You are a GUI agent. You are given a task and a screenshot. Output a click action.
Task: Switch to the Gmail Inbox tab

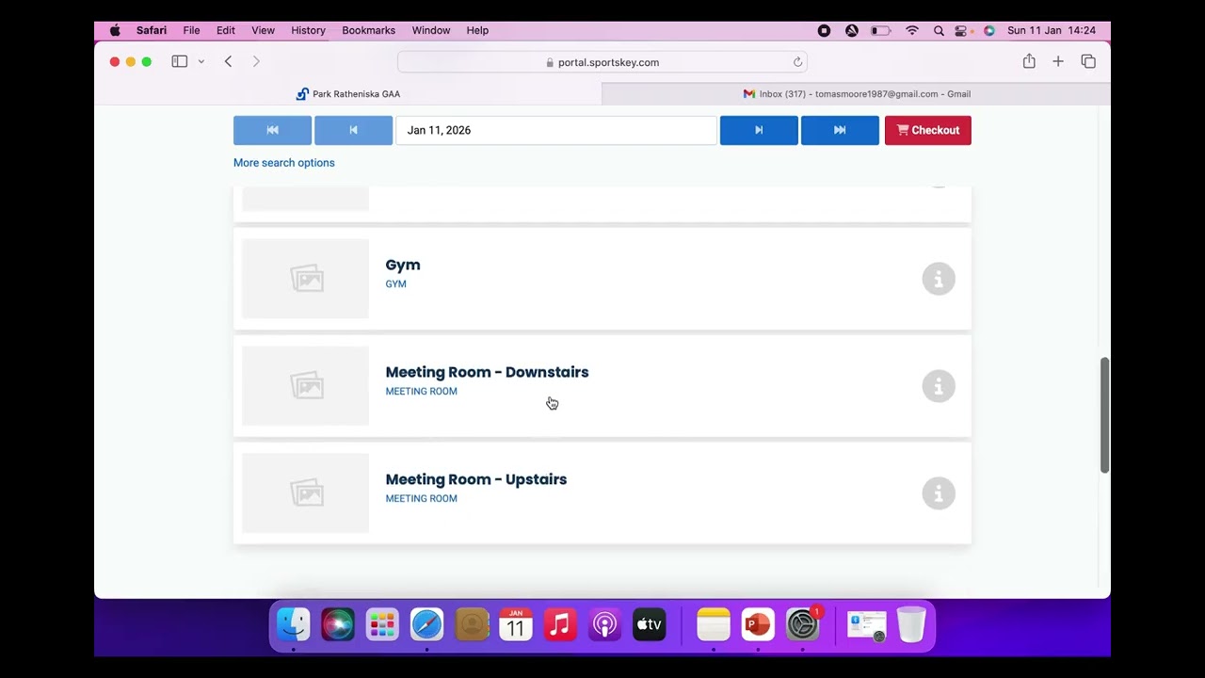point(857,94)
